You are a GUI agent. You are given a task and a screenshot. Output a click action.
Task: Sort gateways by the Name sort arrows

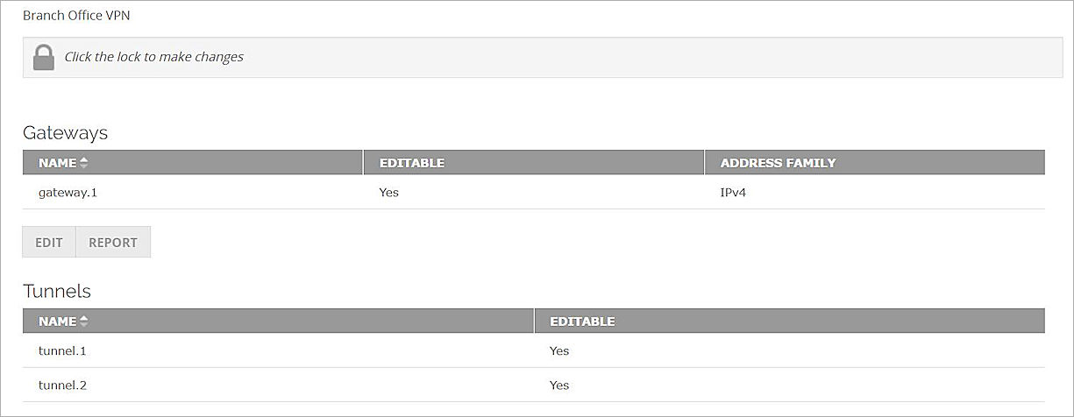click(x=84, y=163)
